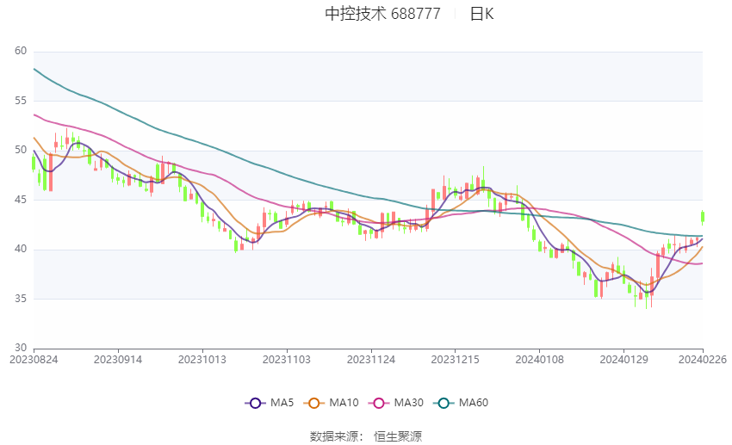
Task: Click the x-axis date label 20231103
Action: pyautogui.click(x=287, y=360)
